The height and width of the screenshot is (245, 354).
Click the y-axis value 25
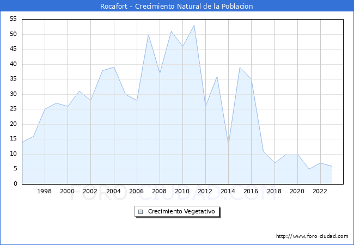coord(13,109)
